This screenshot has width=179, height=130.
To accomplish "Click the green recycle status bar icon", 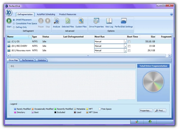I will (x=150, y=122).
